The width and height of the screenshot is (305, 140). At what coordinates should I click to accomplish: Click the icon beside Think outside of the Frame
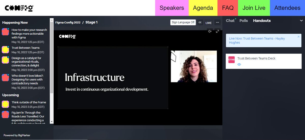[x=5, y=104]
